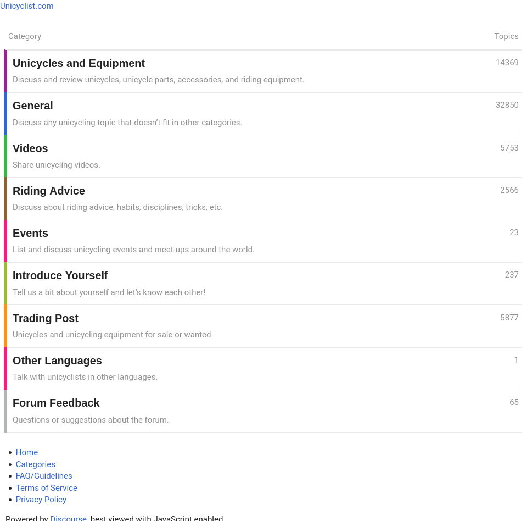Viewport: 527px width, 521px height.
Task: Click the 32850 topic count for General
Action: (x=507, y=105)
